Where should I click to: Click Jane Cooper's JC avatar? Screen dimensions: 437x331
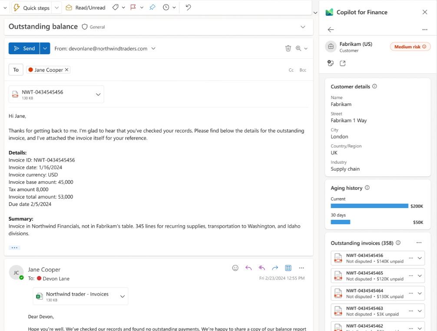pos(16,272)
